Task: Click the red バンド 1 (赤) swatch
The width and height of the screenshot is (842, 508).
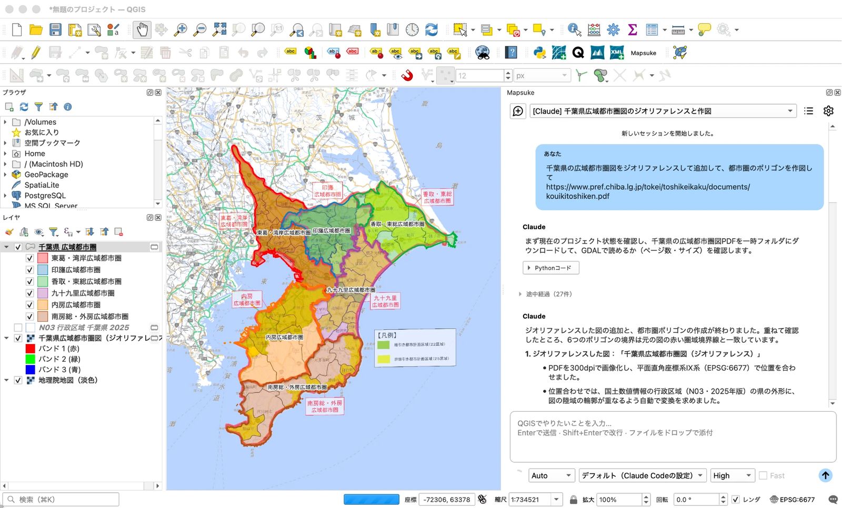Action: coord(30,349)
